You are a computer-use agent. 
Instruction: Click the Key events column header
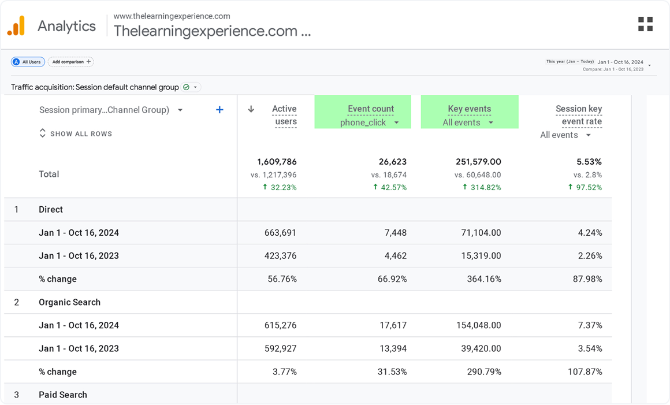[469, 109]
